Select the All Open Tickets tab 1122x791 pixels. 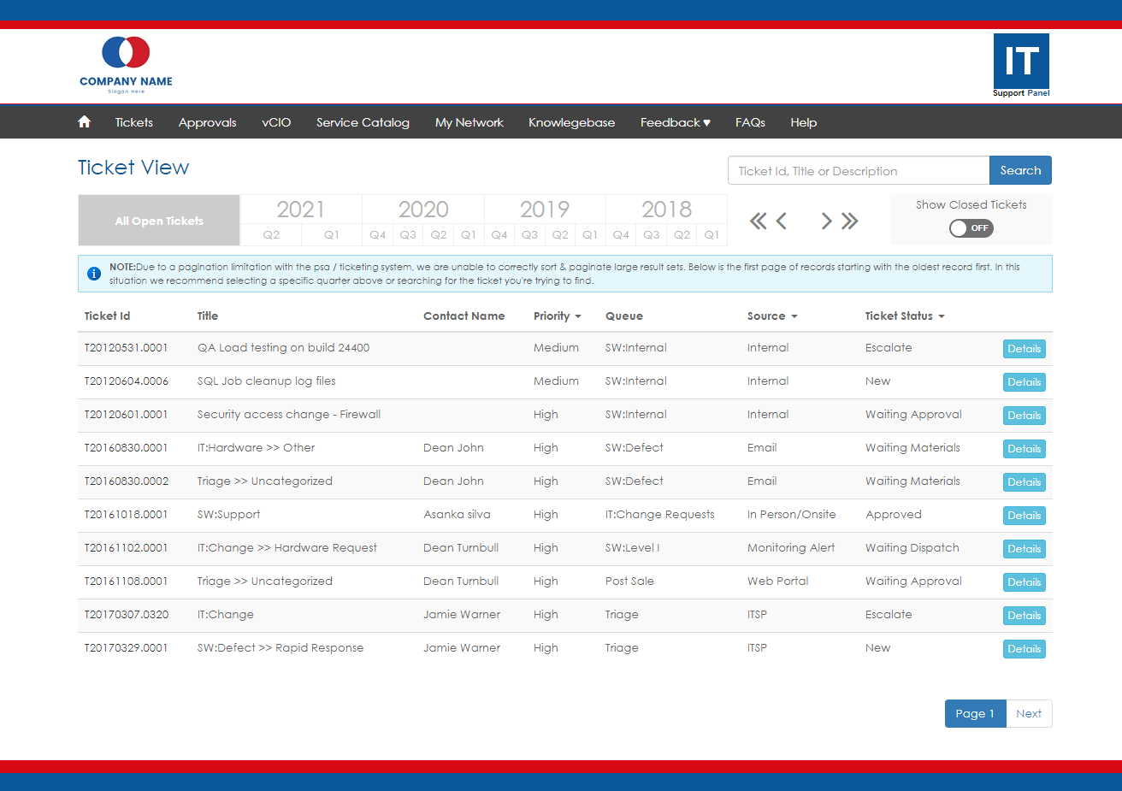point(159,221)
